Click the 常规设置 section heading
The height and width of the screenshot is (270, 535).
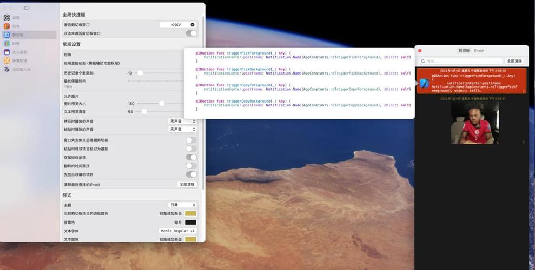click(x=71, y=45)
